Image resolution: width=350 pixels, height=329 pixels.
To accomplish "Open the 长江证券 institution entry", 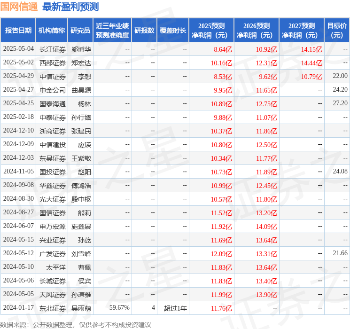I will (x=53, y=49).
